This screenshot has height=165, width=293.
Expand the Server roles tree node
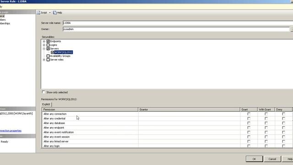44,60
